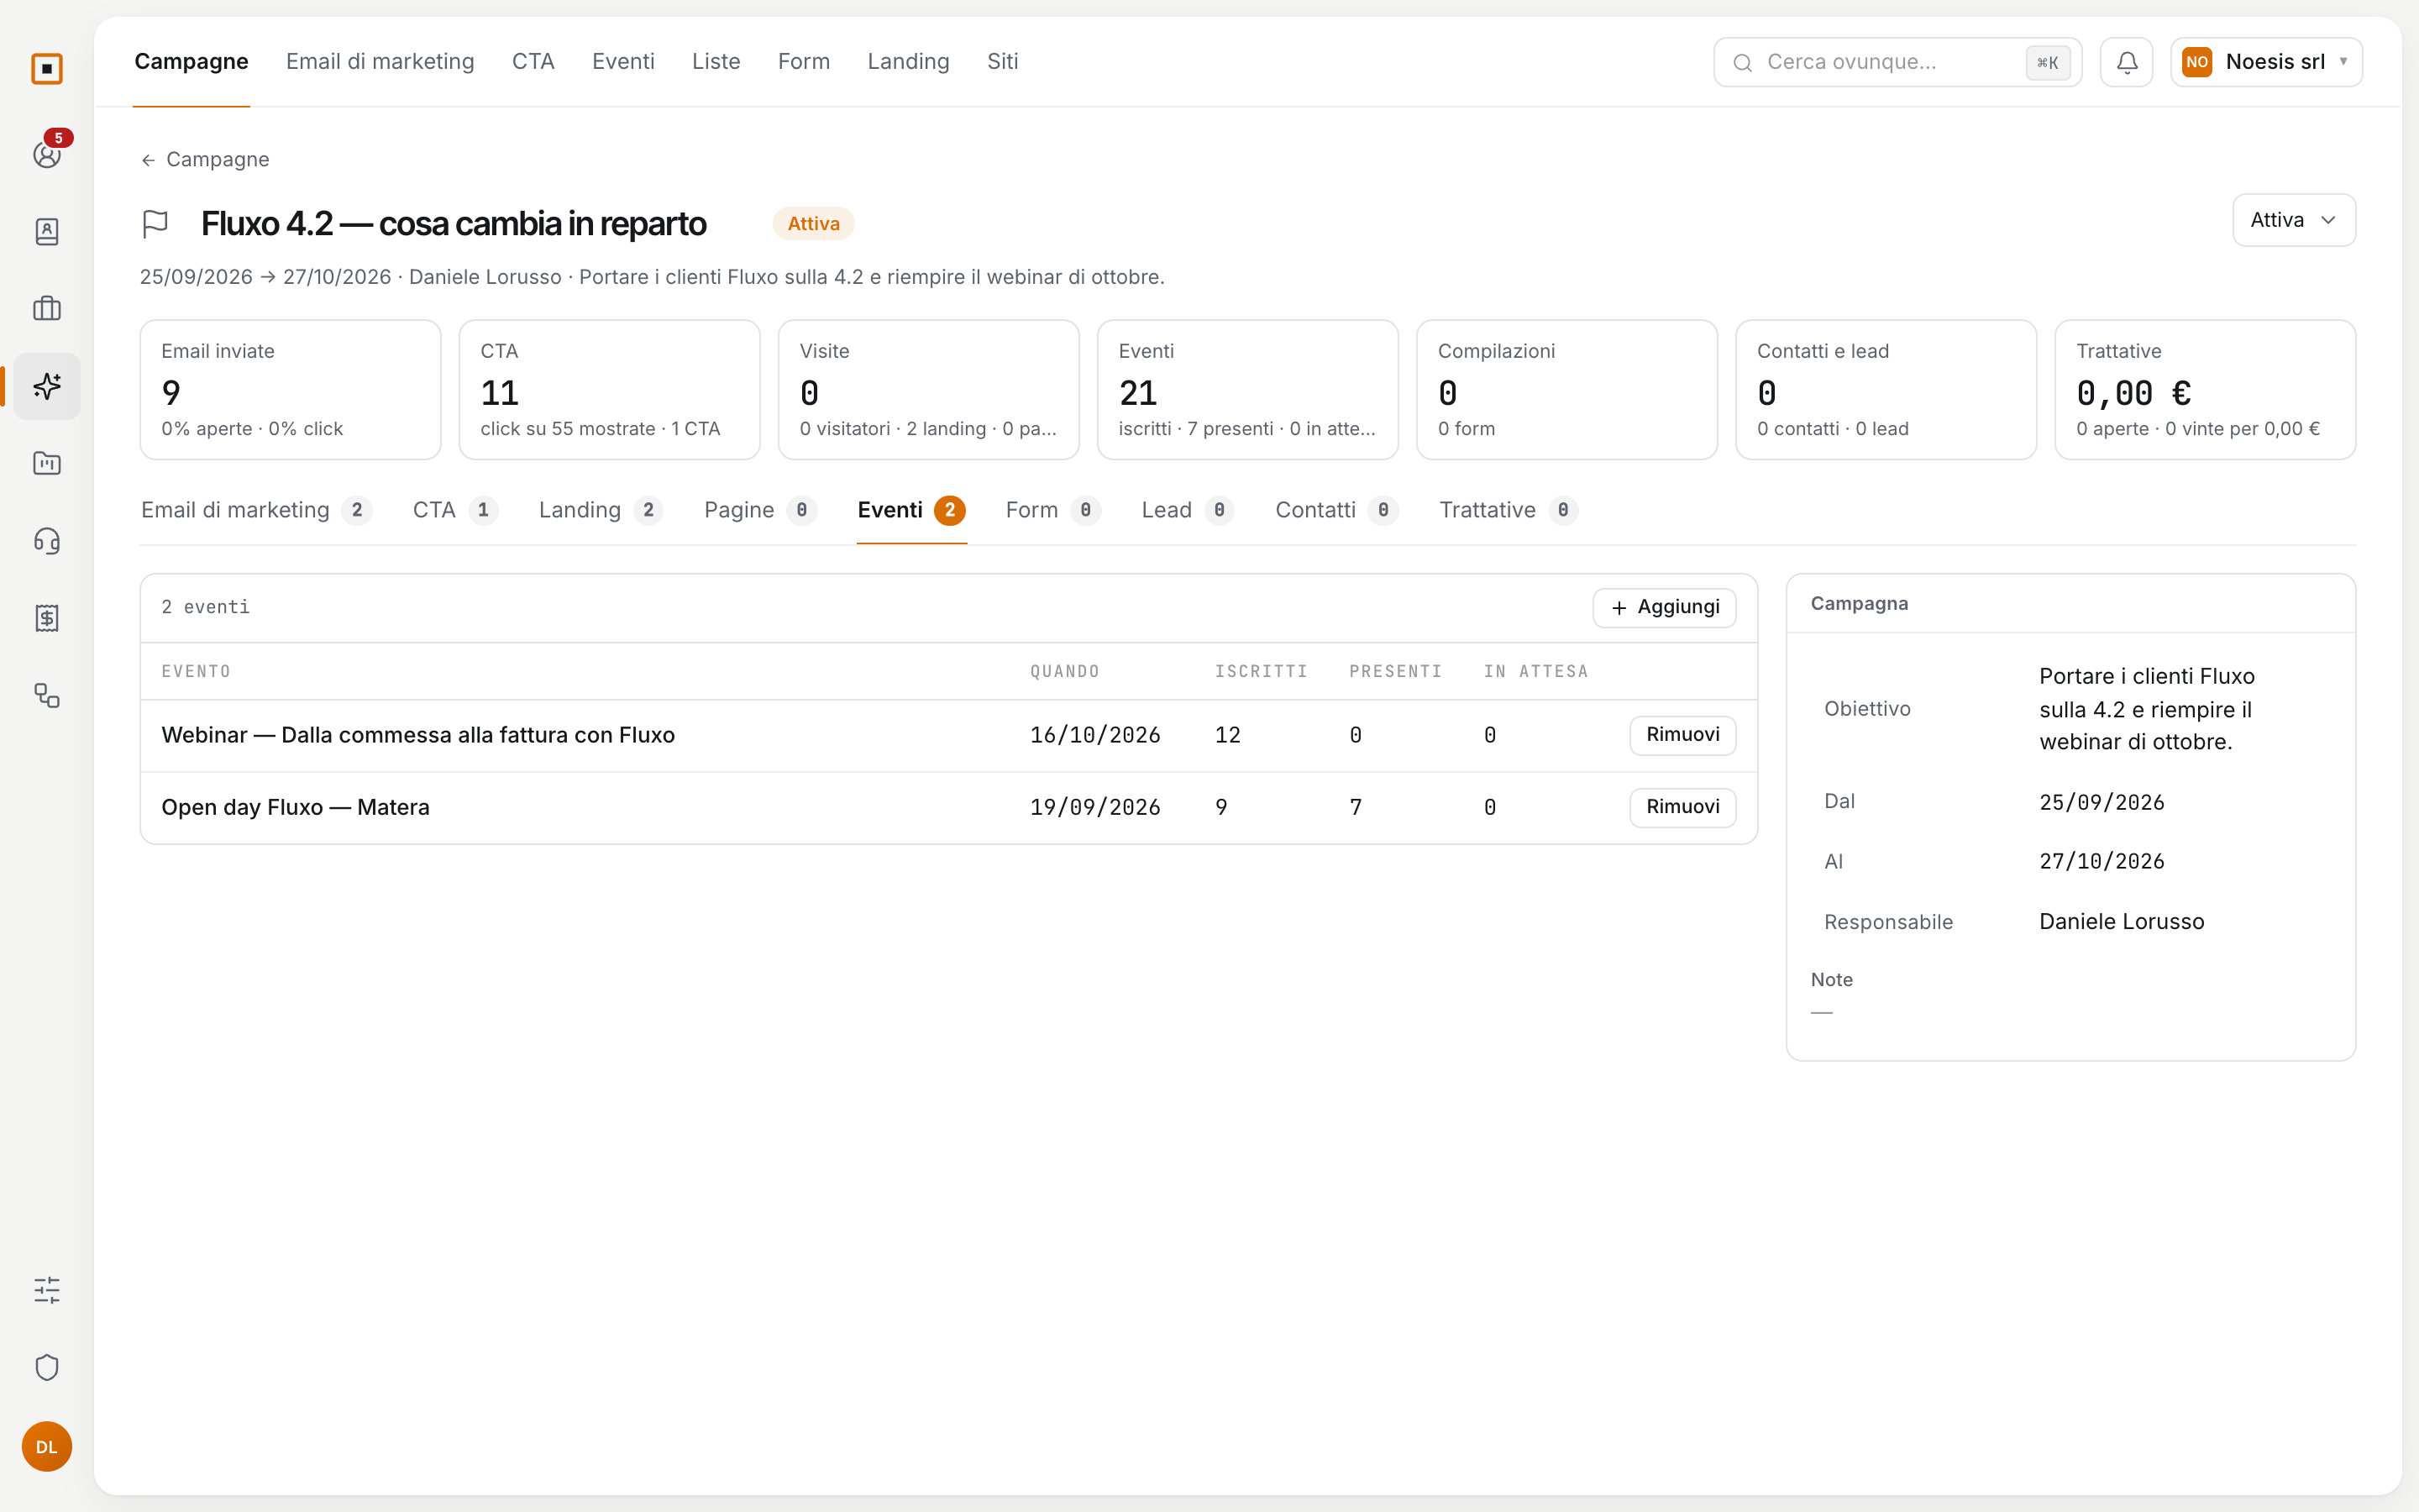Remove the Webinar Fluxo event
Image resolution: width=2419 pixels, height=1512 pixels.
(x=1682, y=735)
